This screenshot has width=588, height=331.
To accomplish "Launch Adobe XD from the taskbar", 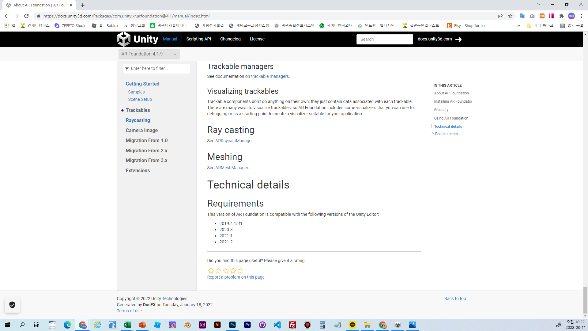I will [202, 325].
